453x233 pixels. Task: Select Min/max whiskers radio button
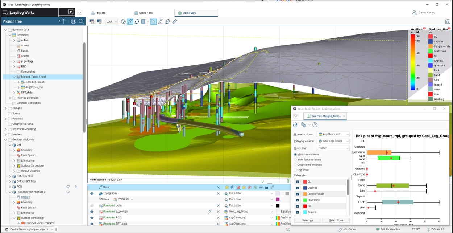pos(295,155)
